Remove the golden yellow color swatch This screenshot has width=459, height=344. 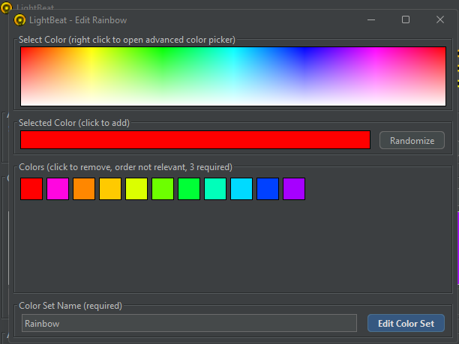(110, 189)
